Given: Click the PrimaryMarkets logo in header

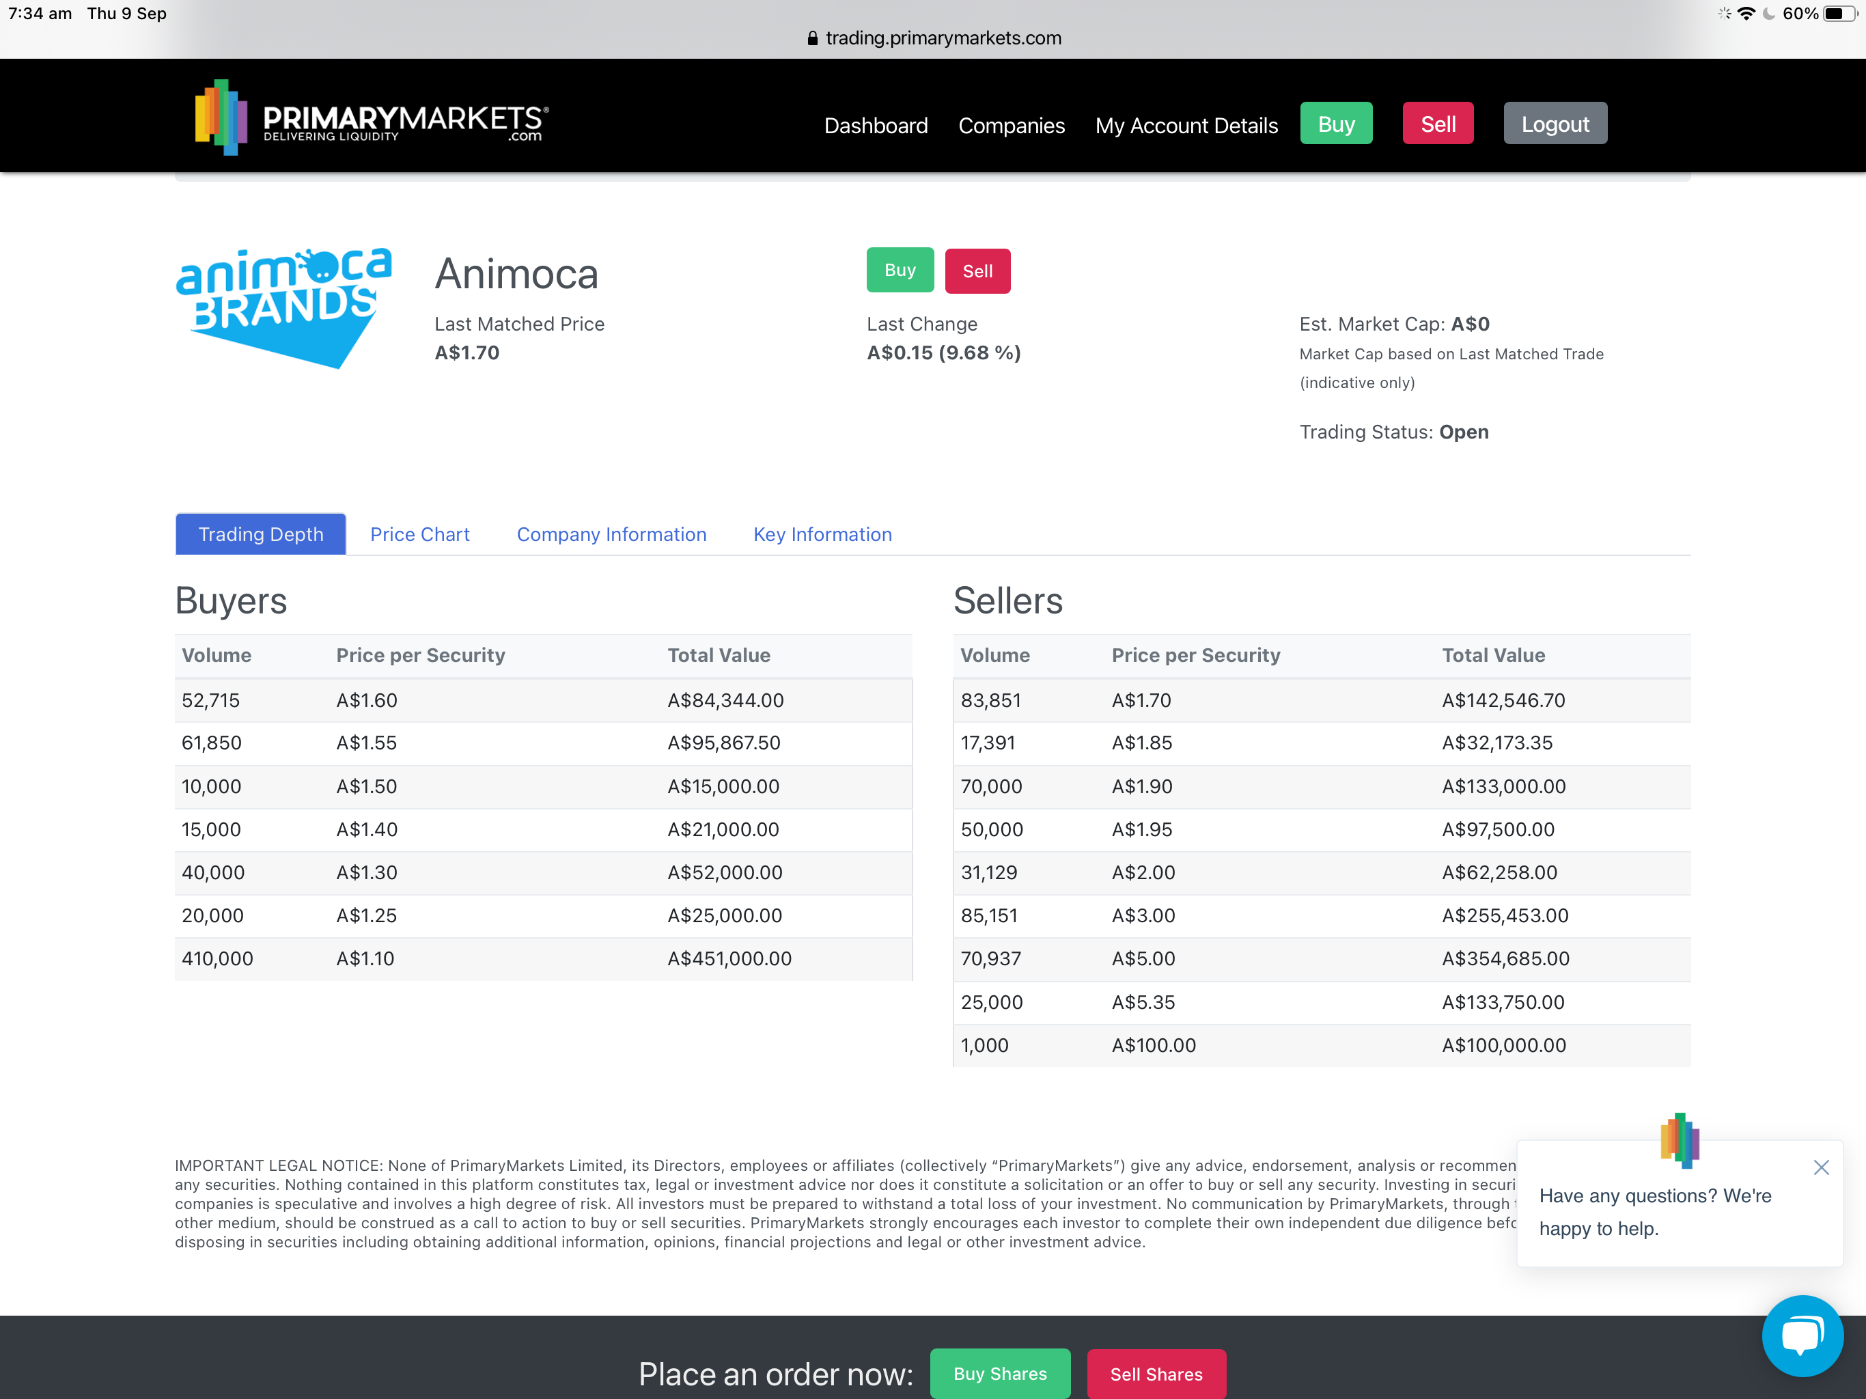Looking at the screenshot, I should (372, 118).
